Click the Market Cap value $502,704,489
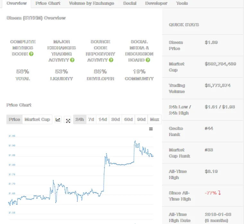 pyautogui.click(x=220, y=64)
